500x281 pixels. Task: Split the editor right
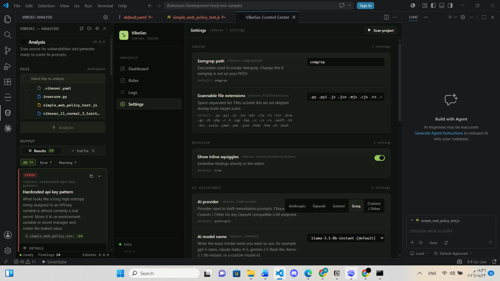pyautogui.click(x=386, y=17)
